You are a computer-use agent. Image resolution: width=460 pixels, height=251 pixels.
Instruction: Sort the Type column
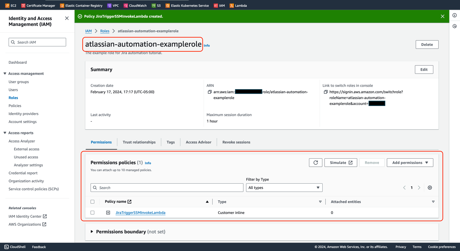(x=320, y=202)
